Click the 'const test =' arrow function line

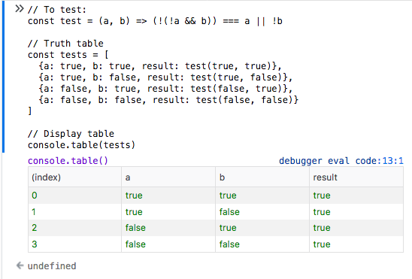155,21
